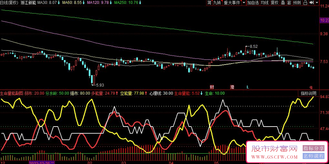Expand the dropdown arrow beside 重大事件

pos(243,3)
